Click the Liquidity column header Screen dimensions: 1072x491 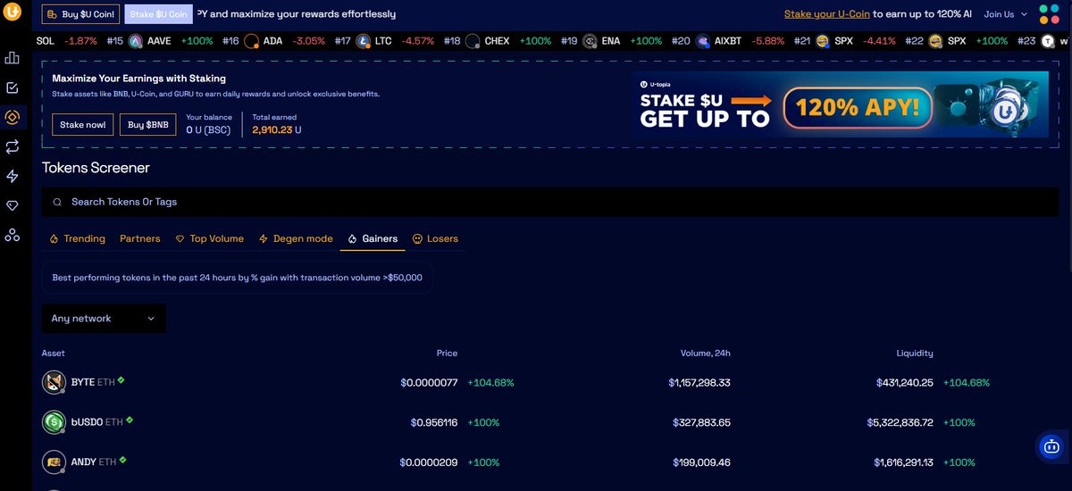(915, 354)
